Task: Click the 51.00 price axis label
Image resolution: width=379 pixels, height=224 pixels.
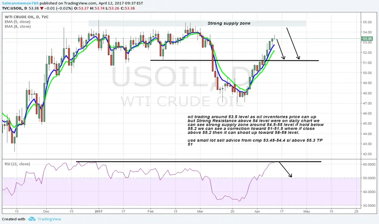Action: click(x=367, y=63)
